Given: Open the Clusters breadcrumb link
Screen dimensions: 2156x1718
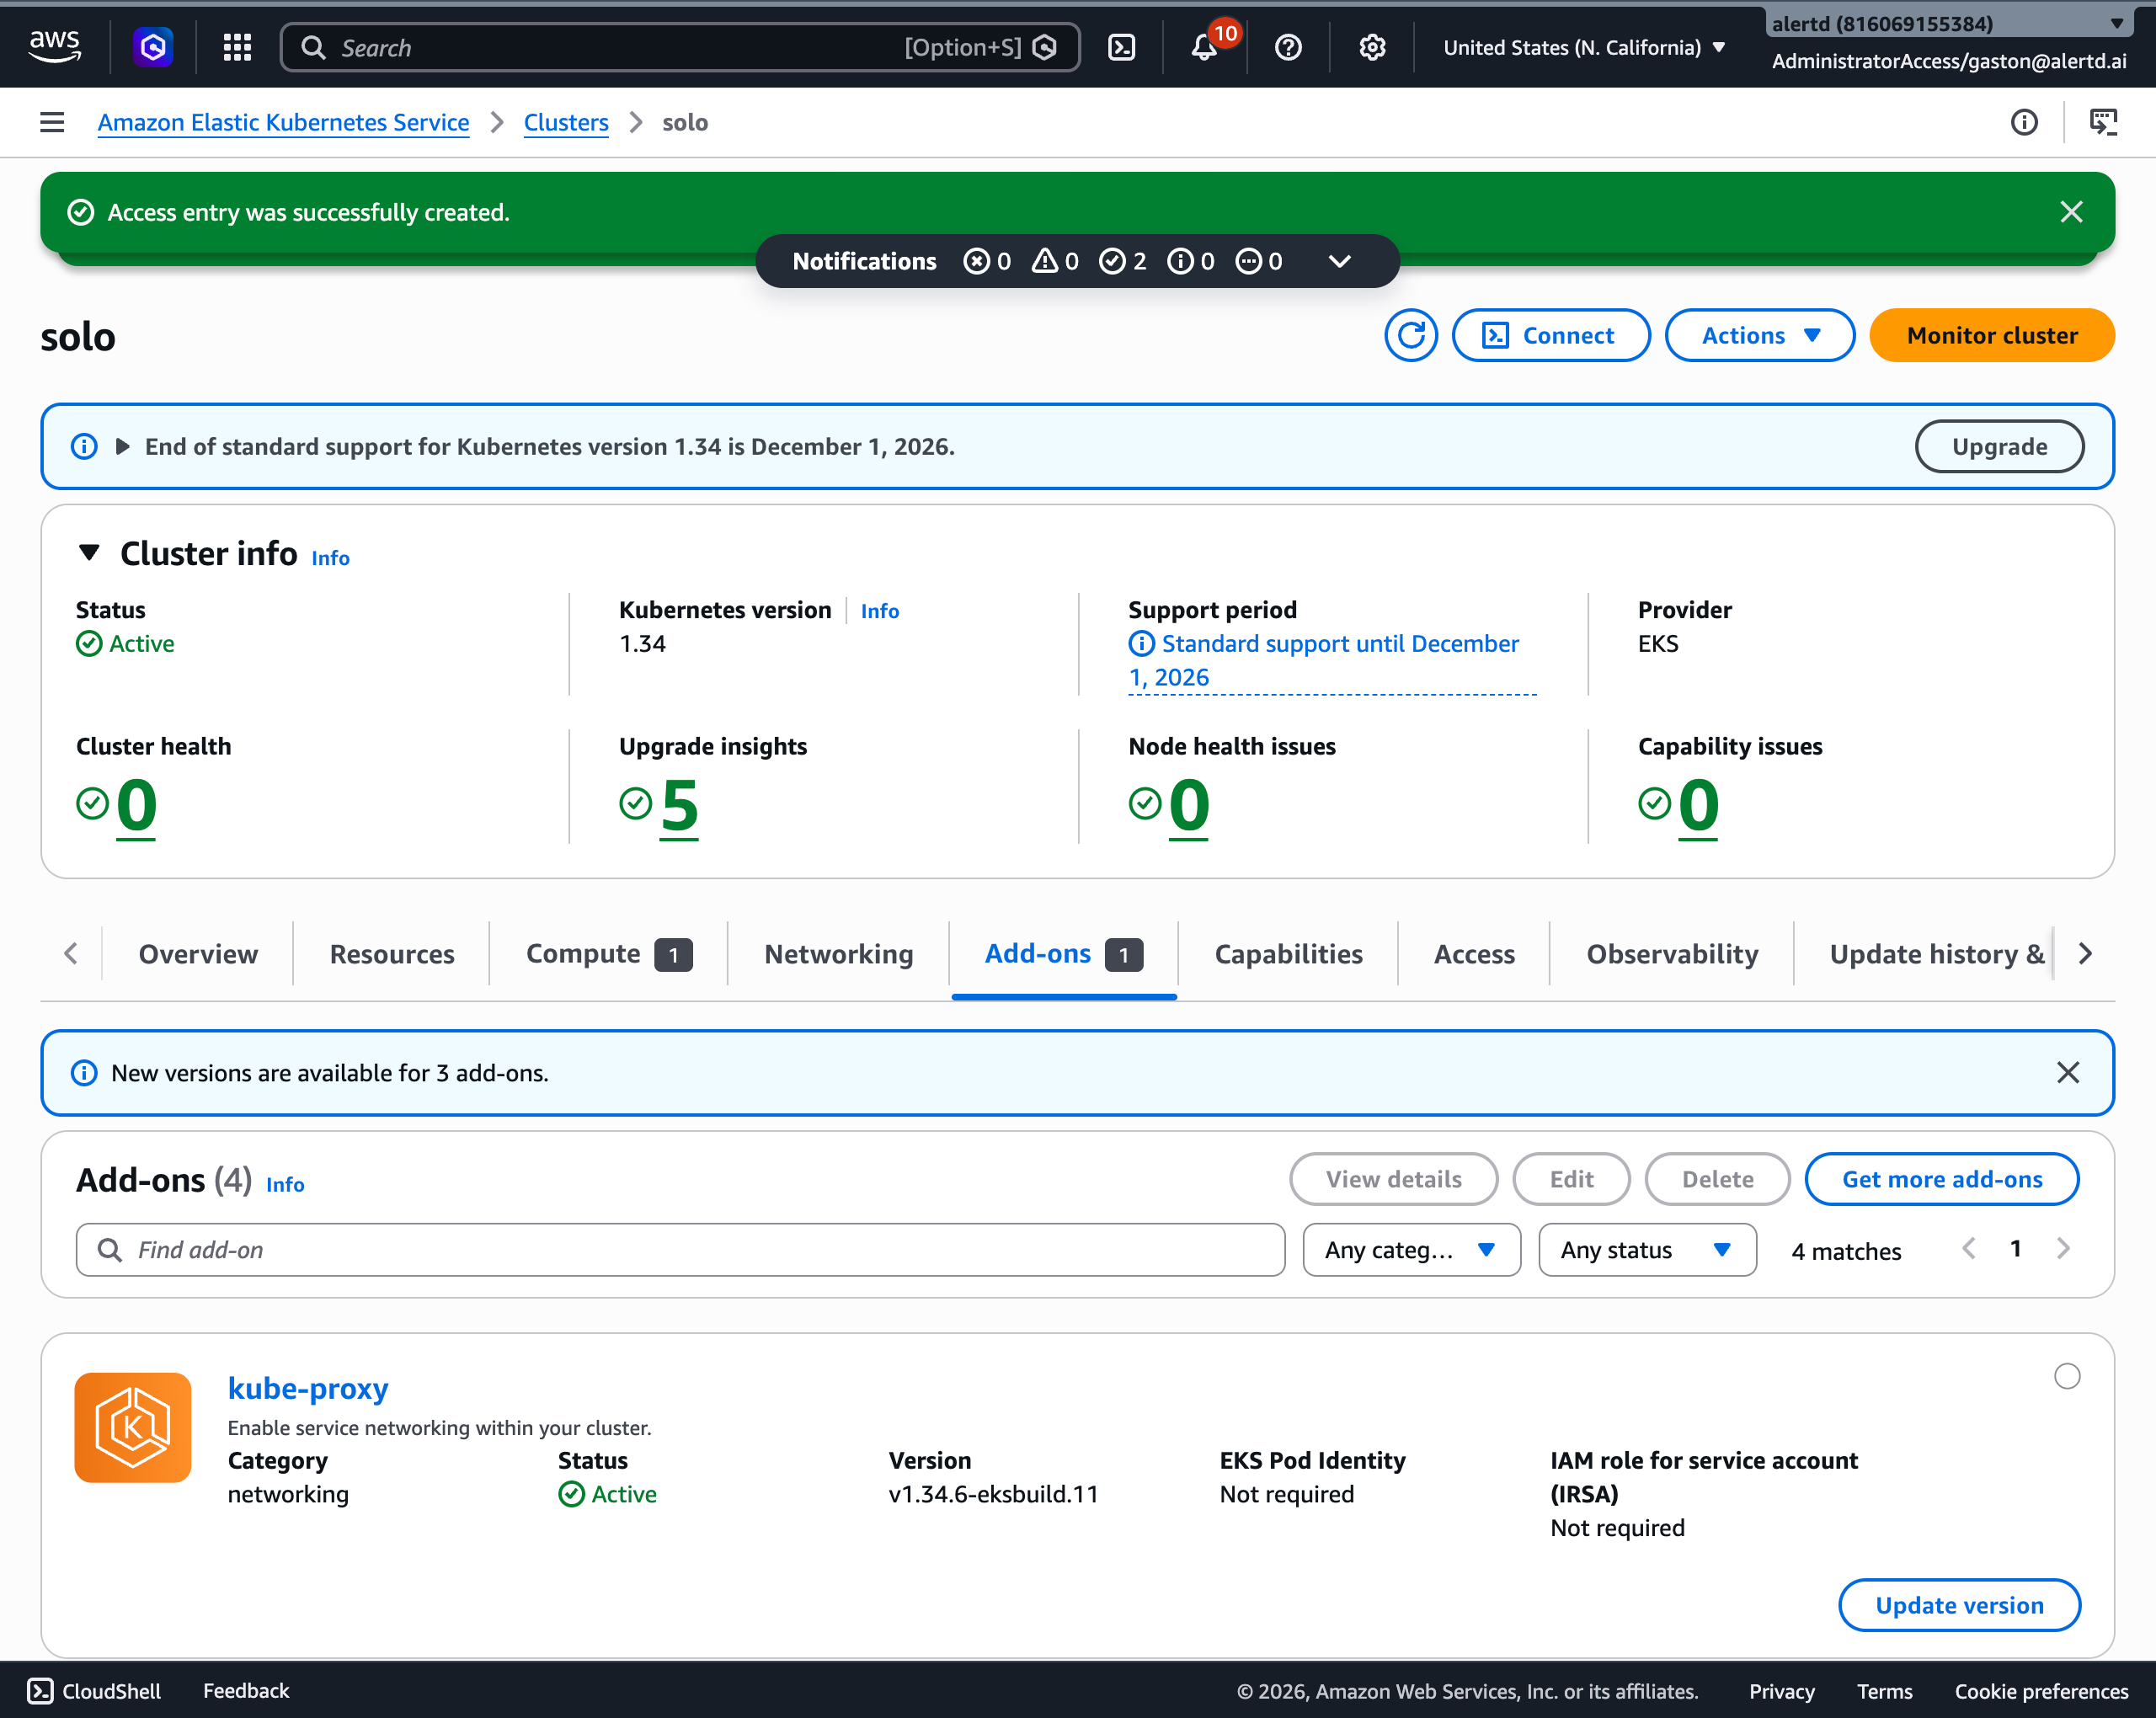Looking at the screenshot, I should 566,122.
